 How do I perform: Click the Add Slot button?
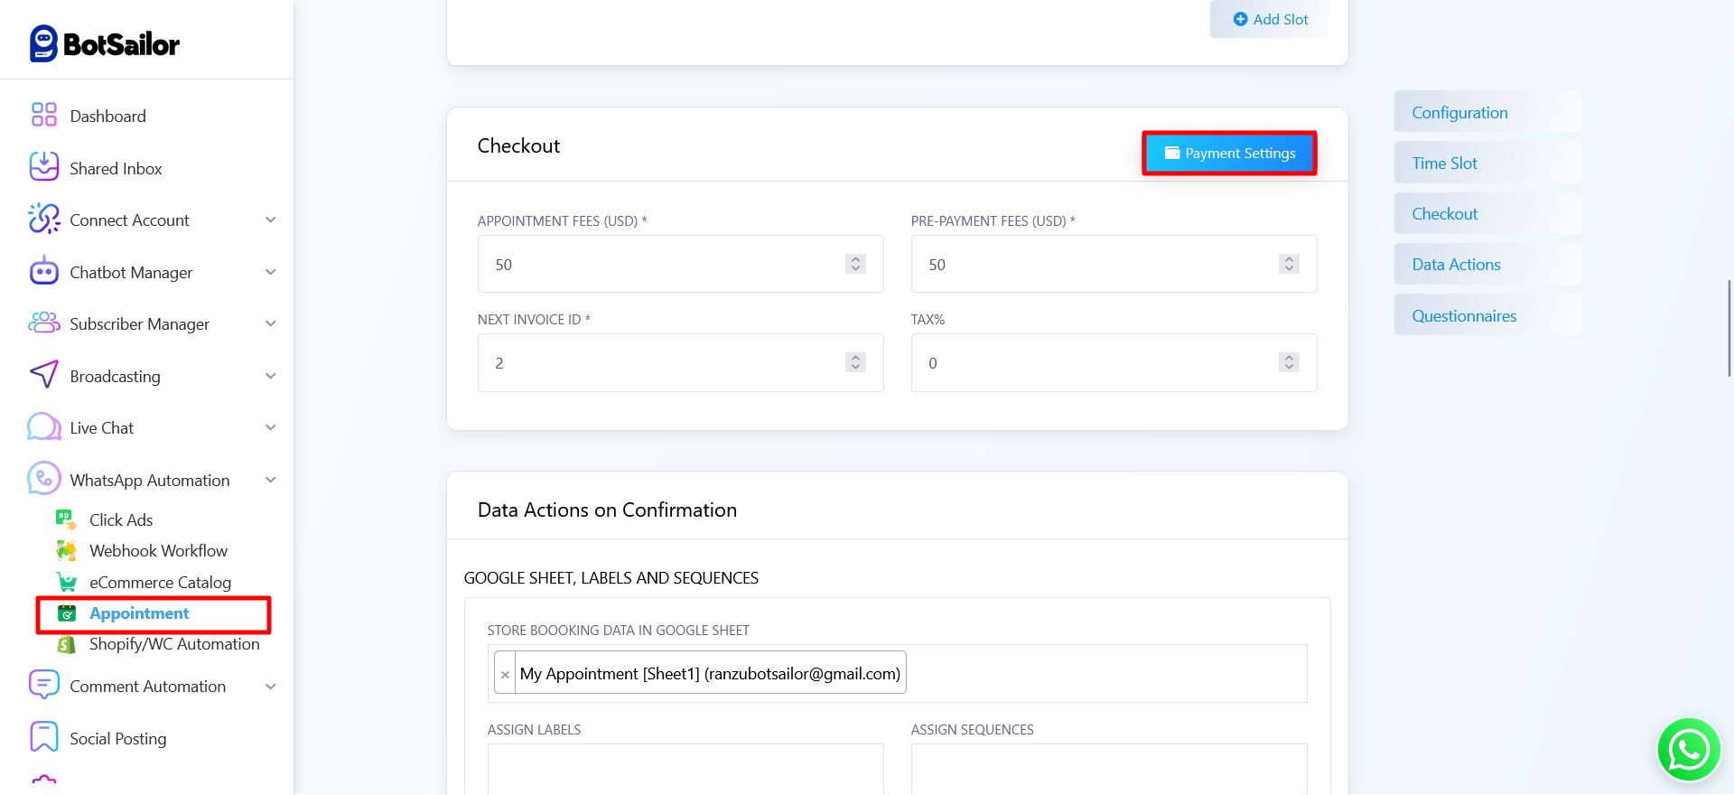(x=1270, y=19)
